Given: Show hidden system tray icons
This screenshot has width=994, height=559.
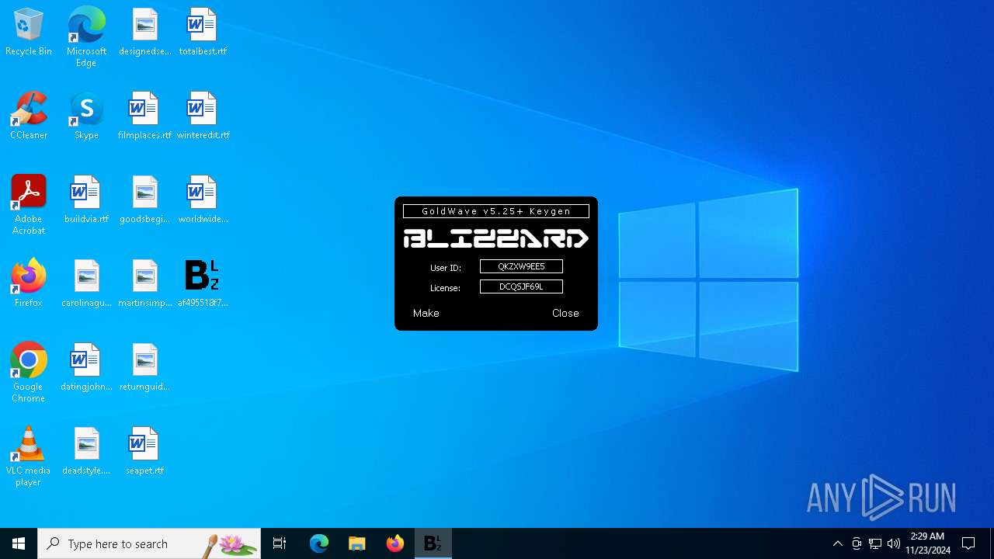Looking at the screenshot, I should (837, 543).
